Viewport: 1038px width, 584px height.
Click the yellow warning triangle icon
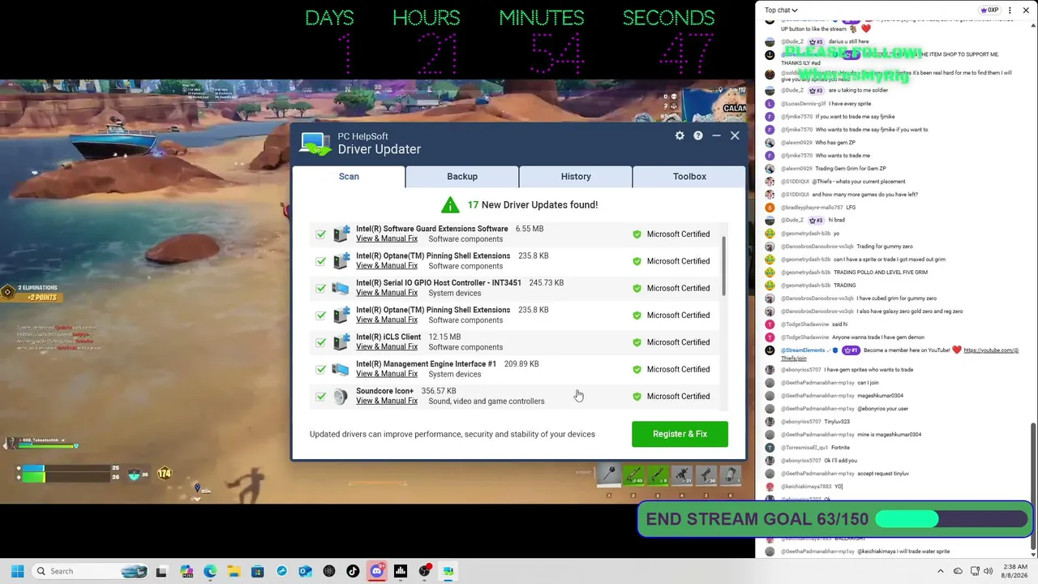point(450,204)
